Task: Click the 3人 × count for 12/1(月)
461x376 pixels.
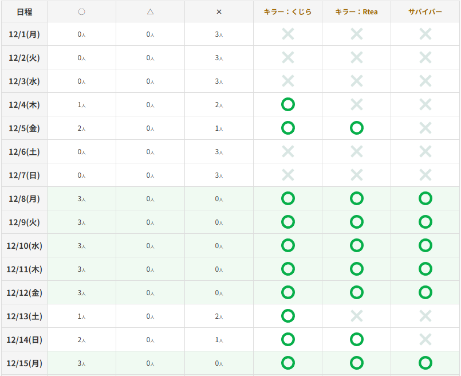Action: pos(219,34)
